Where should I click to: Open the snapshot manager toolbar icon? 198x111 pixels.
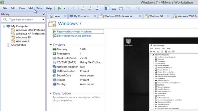(x=97, y=8)
